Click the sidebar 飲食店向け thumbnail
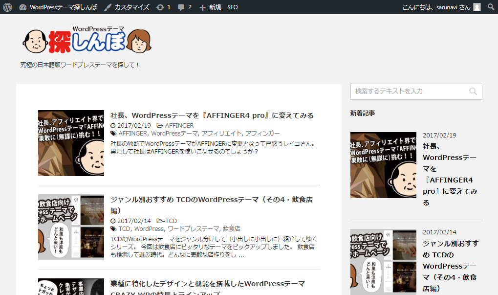 383,262
